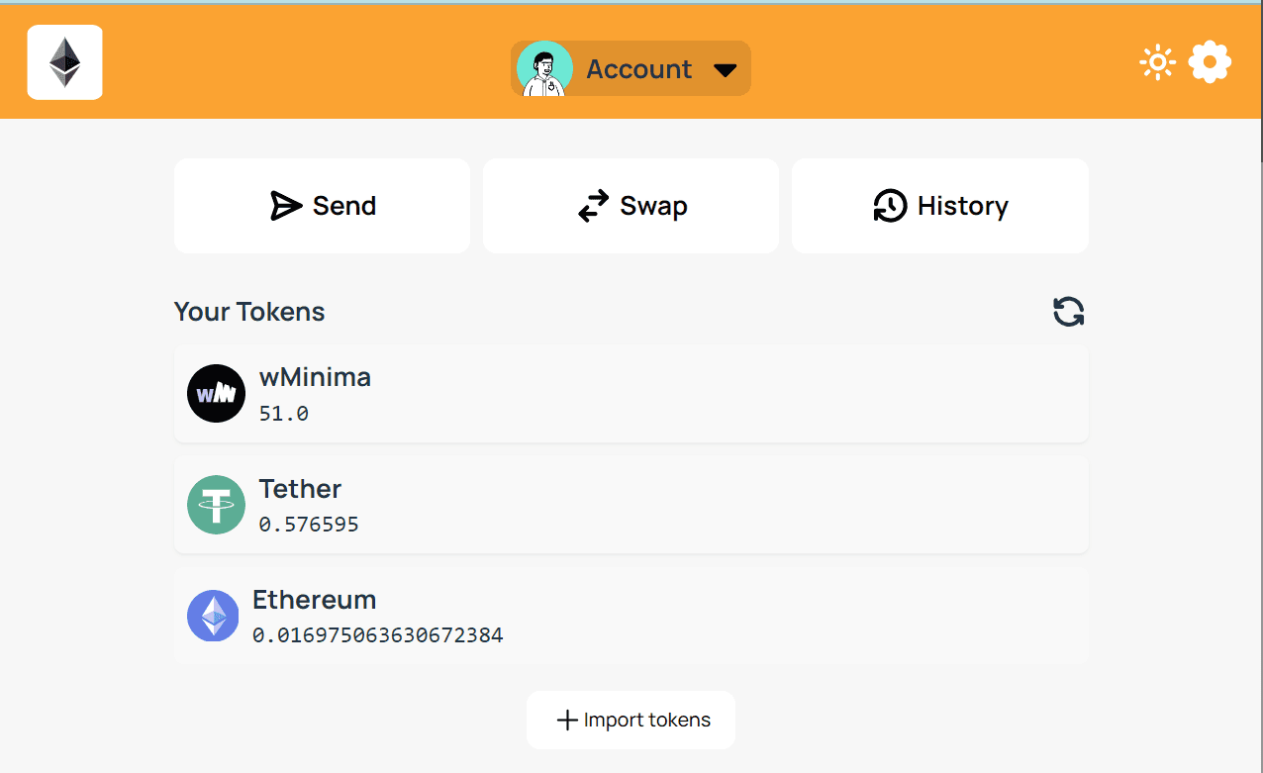Viewport: 1263px width, 773px height.
Task: Click the 0.016975063630672384 Ethereum balance
Action: (x=378, y=635)
